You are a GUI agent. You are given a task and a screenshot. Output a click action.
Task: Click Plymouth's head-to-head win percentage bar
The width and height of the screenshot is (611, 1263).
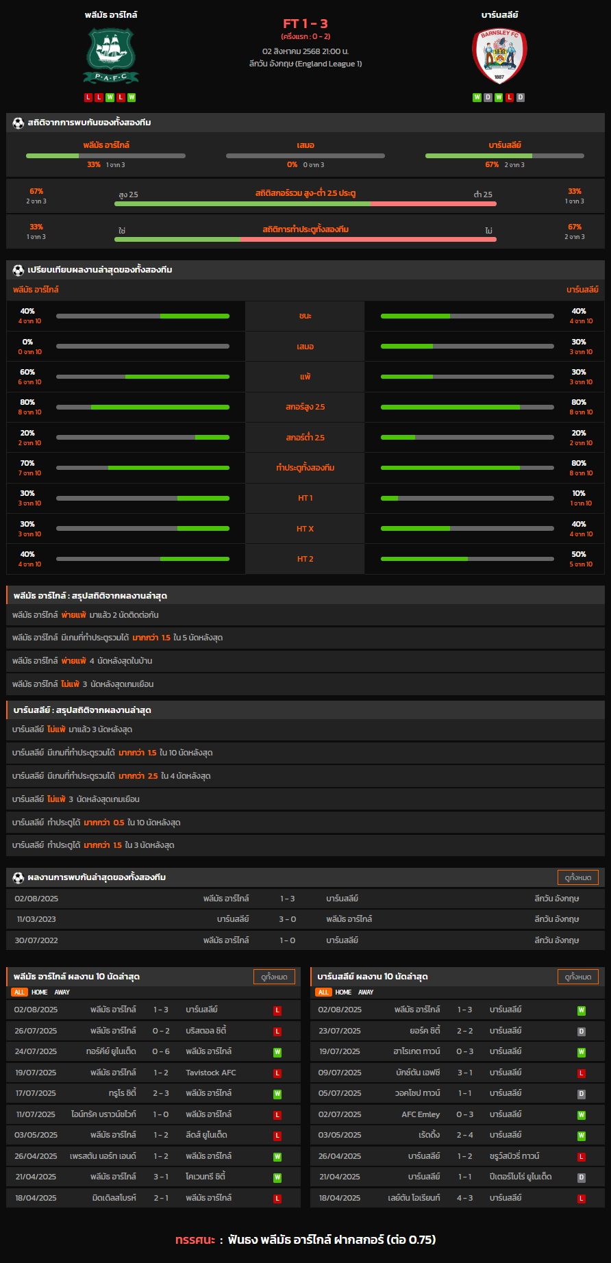click(105, 155)
